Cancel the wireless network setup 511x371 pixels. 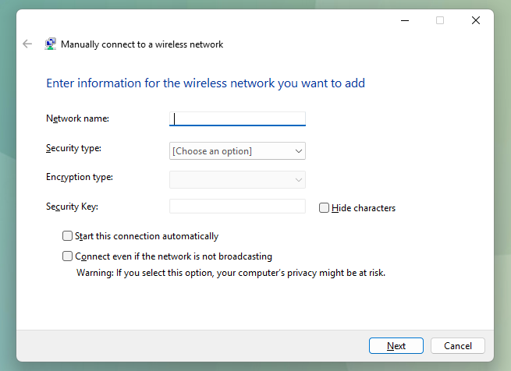[x=458, y=345]
